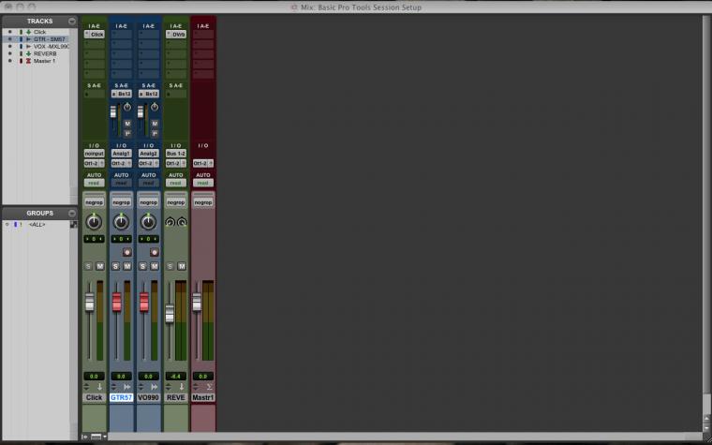Click the sigma master icon above Mastr1 name
The width and height of the screenshot is (712, 445).
[209, 387]
